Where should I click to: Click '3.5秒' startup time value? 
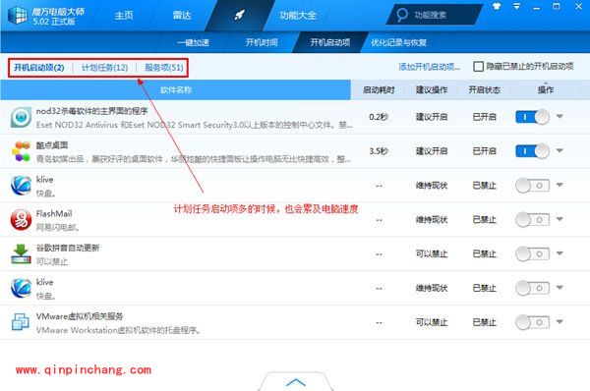379,151
